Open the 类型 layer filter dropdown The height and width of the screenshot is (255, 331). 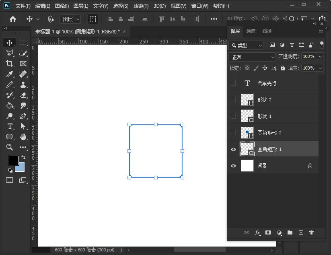(246, 45)
